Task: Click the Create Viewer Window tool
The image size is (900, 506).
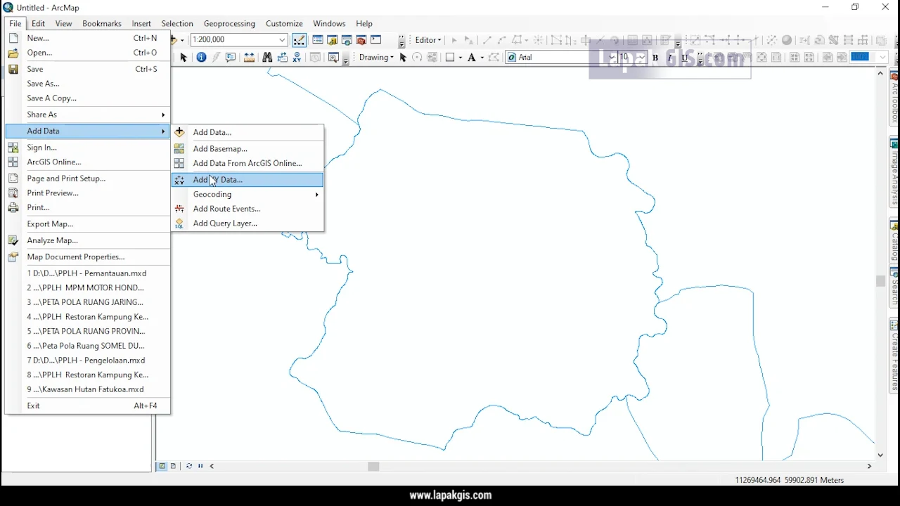Action: point(334,58)
